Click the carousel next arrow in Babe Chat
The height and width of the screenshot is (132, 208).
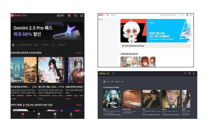82,73
